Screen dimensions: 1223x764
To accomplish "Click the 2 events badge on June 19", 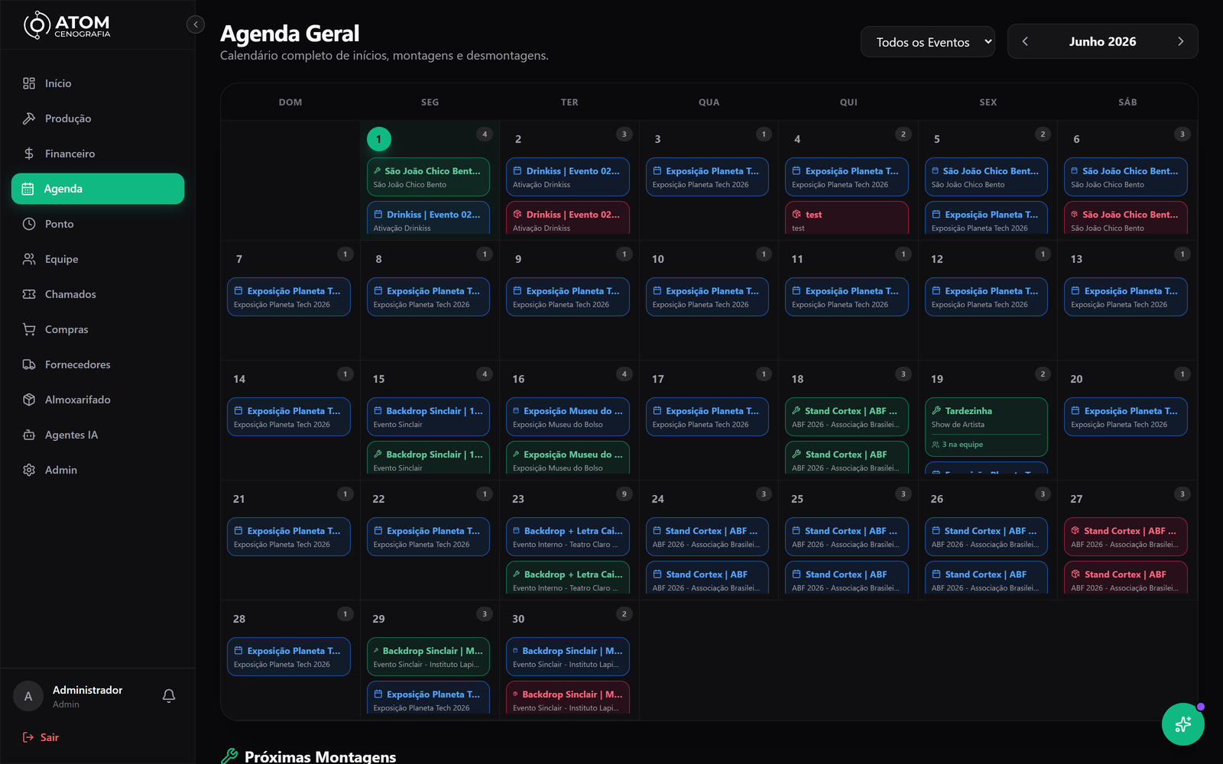I will point(1043,374).
